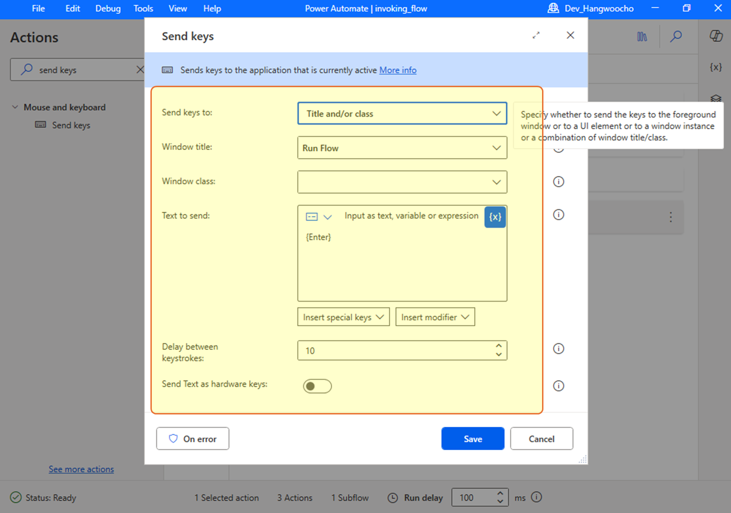Click the flow search magnifier icon
Image resolution: width=731 pixels, height=513 pixels.
pyautogui.click(x=676, y=36)
